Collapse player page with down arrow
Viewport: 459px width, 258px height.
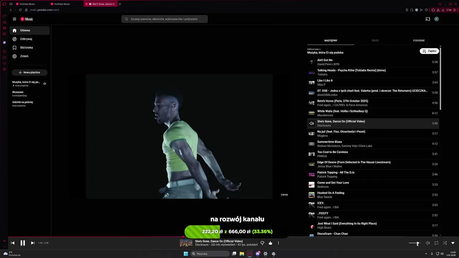(453, 243)
